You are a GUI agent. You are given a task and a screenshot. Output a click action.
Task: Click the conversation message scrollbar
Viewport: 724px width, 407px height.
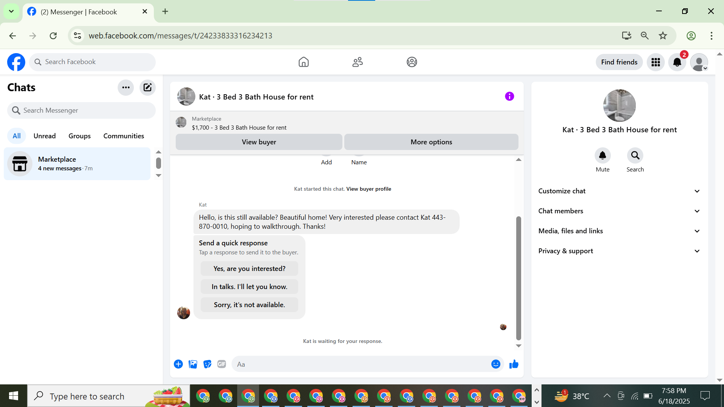[x=518, y=278]
